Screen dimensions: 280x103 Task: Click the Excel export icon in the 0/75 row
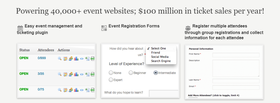point(87,90)
